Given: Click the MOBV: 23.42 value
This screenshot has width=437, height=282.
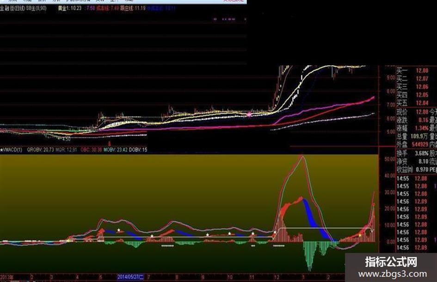Looking at the screenshot, I should pyautogui.click(x=116, y=150).
